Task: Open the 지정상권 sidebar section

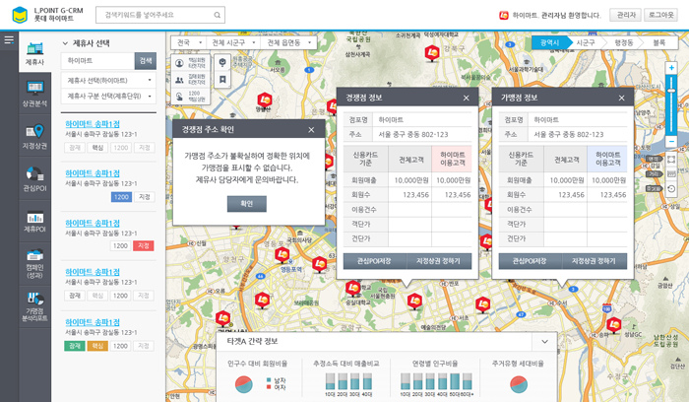Action: click(x=34, y=136)
